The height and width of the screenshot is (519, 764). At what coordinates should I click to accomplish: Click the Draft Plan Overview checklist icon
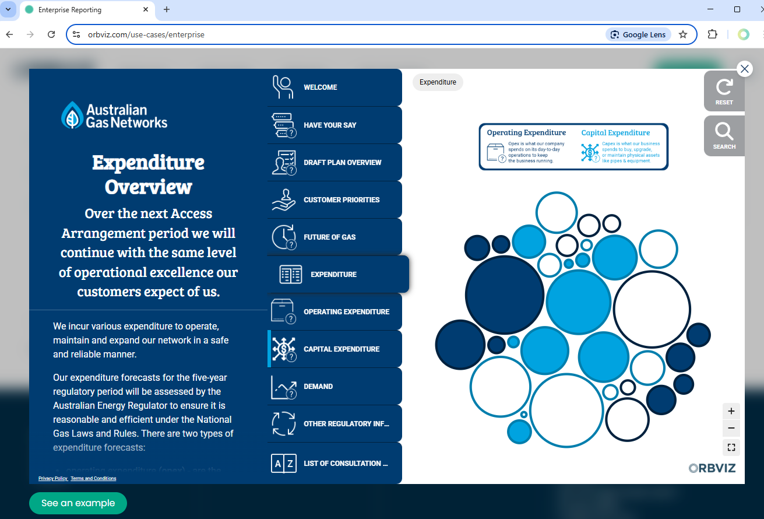coord(284,162)
